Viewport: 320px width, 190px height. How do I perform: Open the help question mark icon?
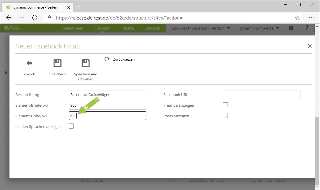[x=307, y=28]
